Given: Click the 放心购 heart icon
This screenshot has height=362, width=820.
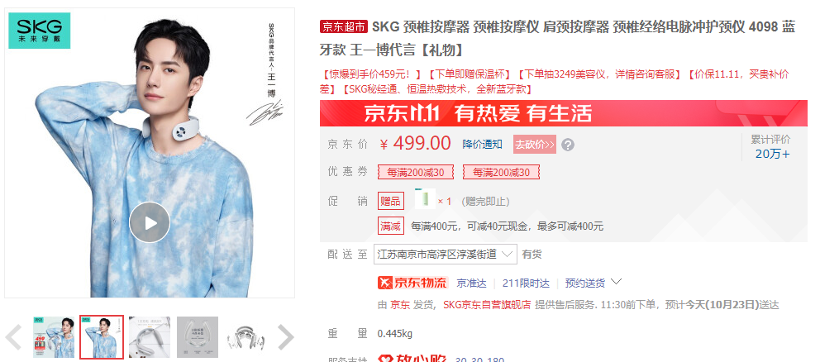Looking at the screenshot, I should click(x=385, y=359).
